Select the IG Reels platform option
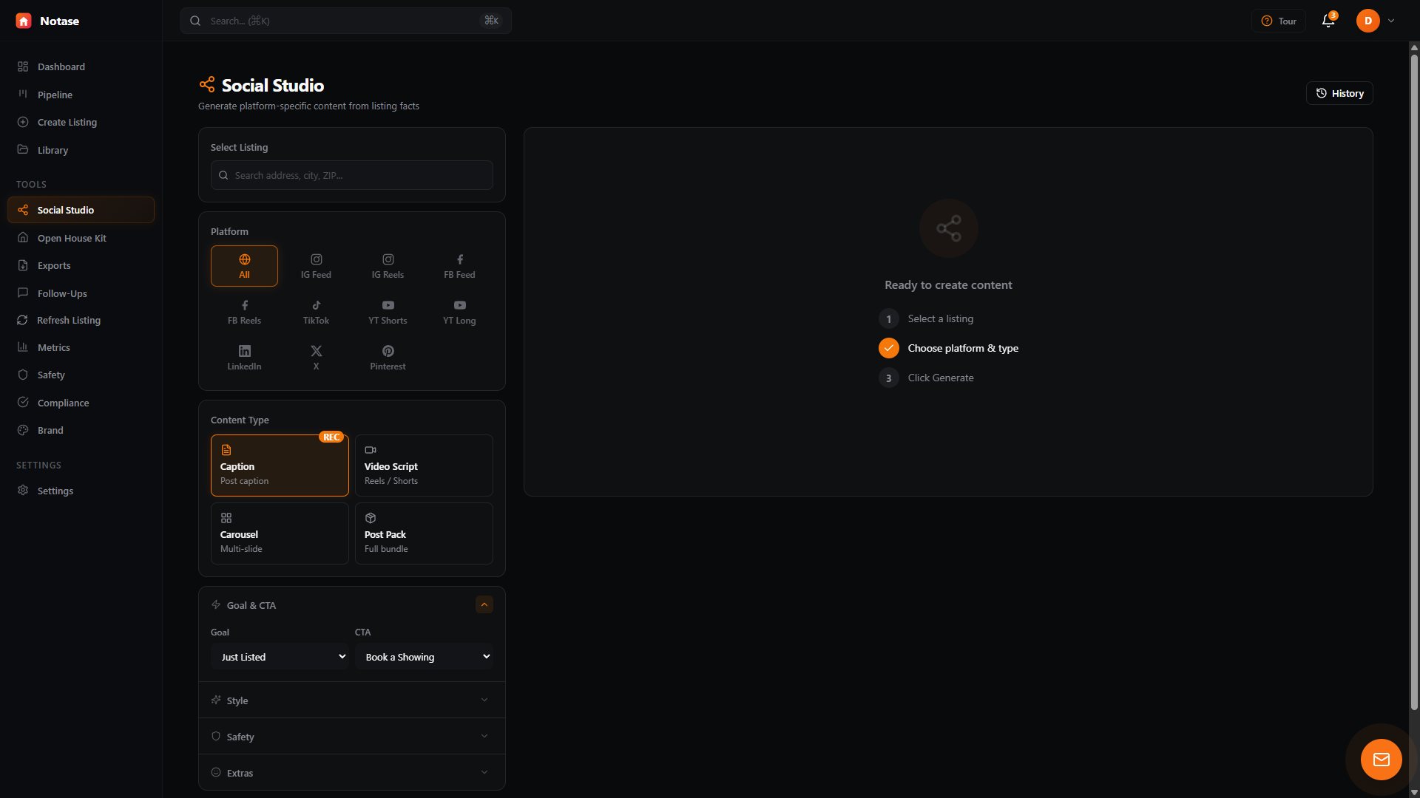 pyautogui.click(x=388, y=265)
